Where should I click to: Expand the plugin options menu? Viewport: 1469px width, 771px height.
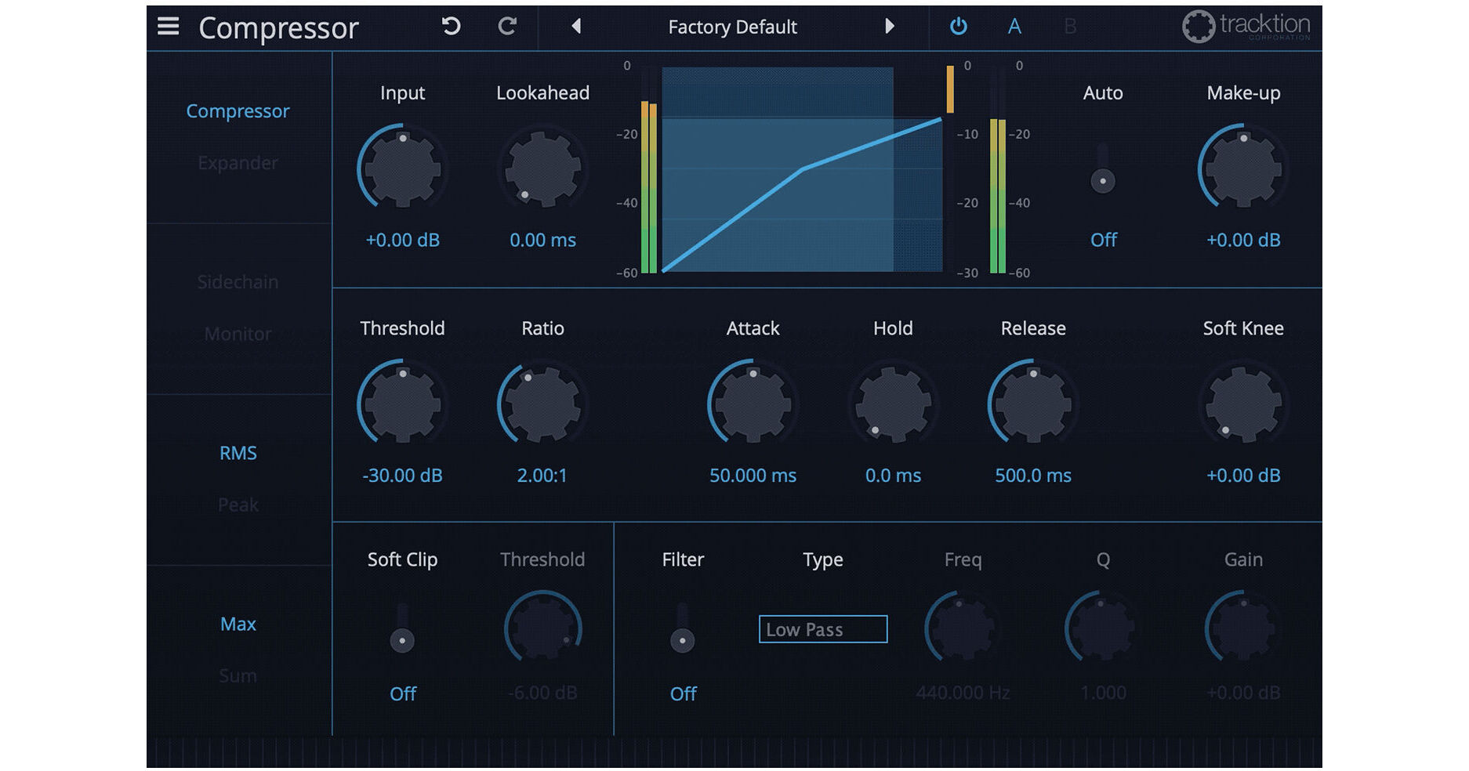click(167, 27)
